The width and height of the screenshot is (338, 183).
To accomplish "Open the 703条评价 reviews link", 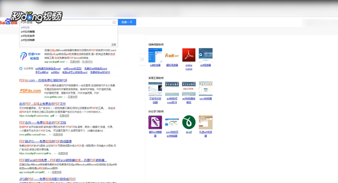I will 87,62.
